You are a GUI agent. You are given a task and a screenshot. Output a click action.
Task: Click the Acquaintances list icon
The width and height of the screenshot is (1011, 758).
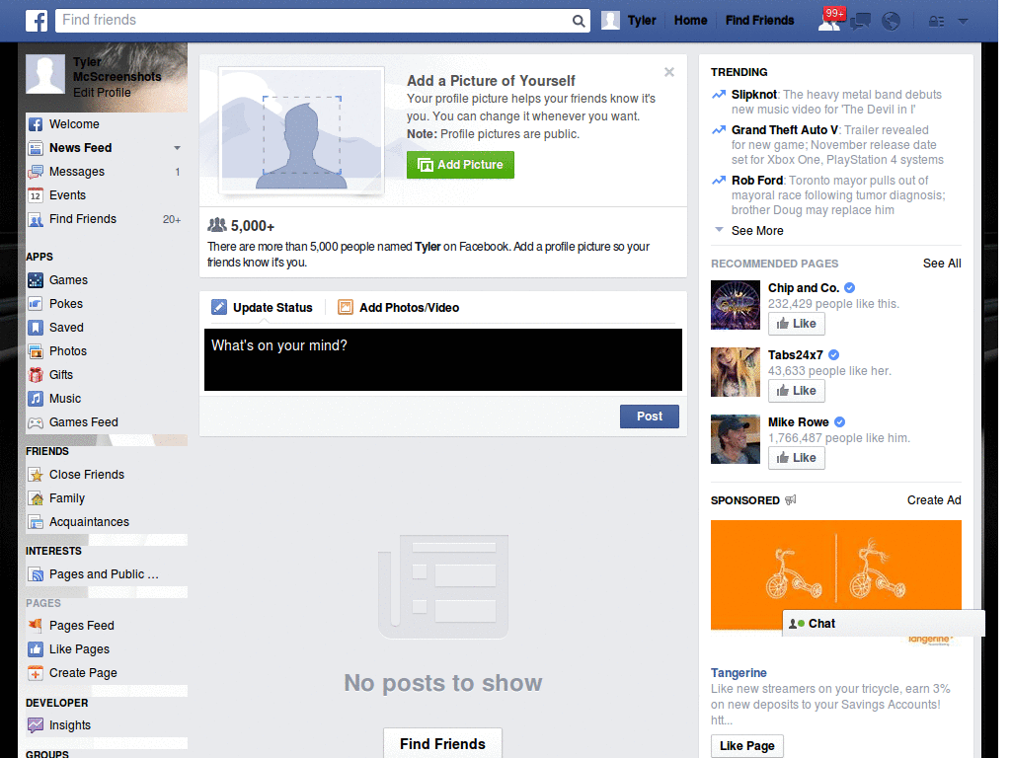(36, 522)
